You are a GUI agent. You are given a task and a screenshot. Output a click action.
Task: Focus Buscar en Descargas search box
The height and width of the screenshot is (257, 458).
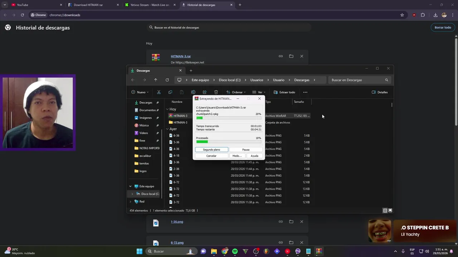point(360,80)
